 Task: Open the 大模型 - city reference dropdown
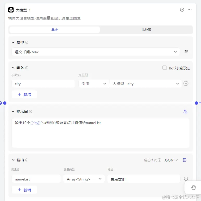[x=146, y=84]
